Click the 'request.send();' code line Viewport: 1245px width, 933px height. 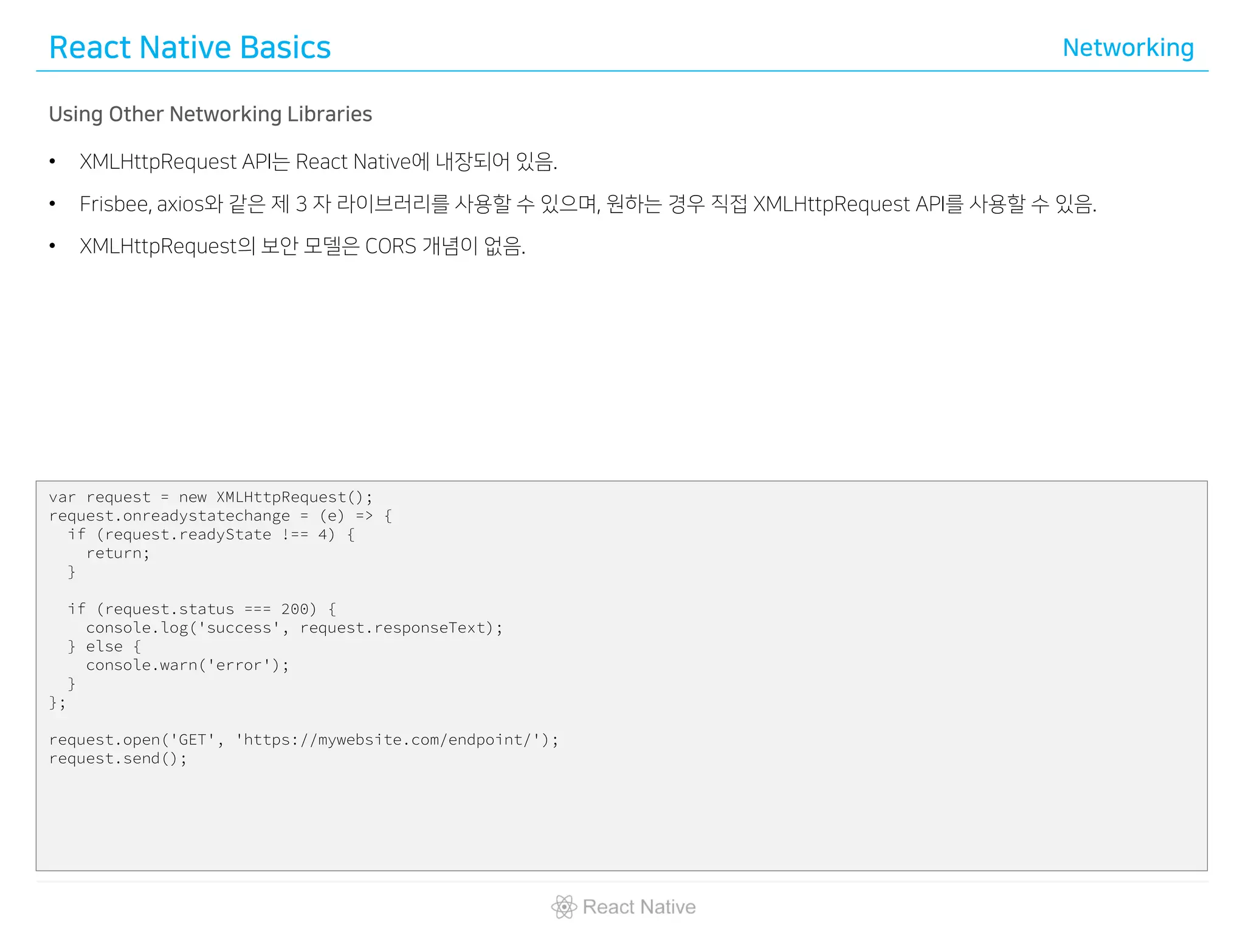click(118, 759)
